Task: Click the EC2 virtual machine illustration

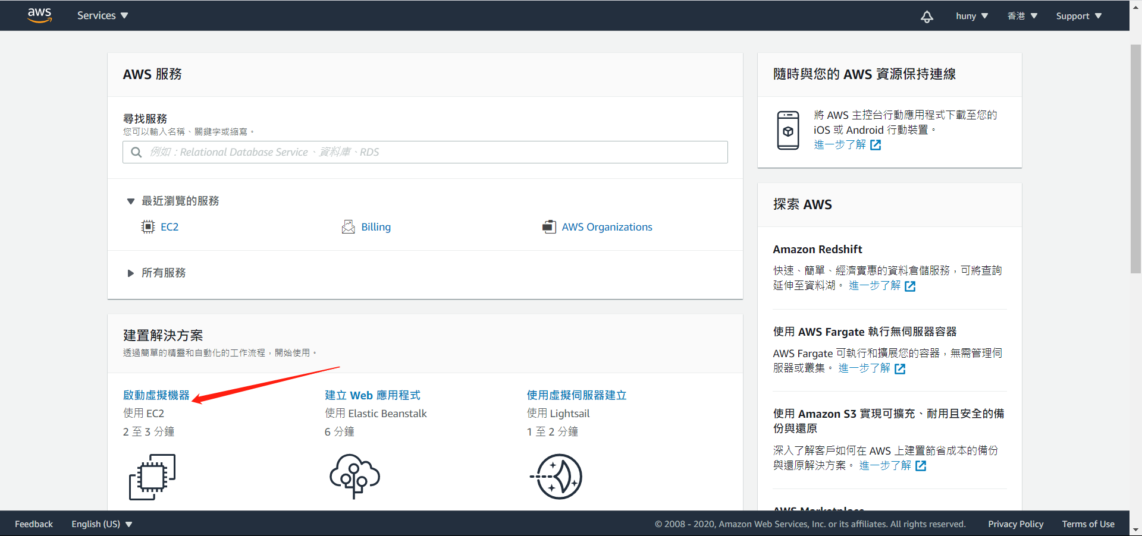Action: pos(152,477)
